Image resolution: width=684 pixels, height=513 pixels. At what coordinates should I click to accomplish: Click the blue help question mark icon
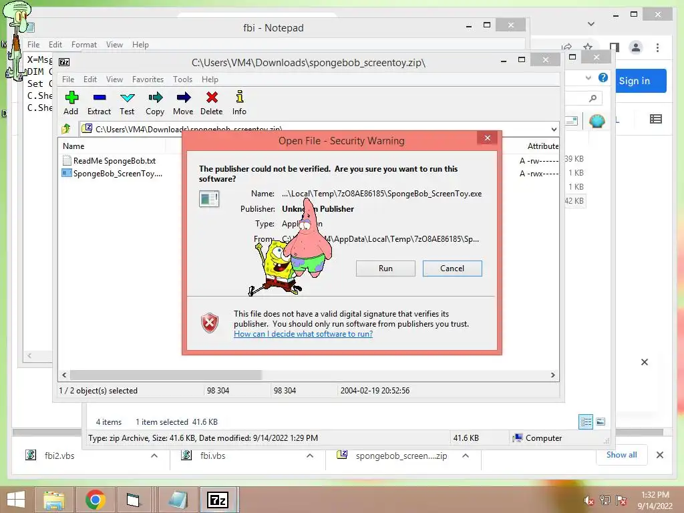tap(603, 77)
